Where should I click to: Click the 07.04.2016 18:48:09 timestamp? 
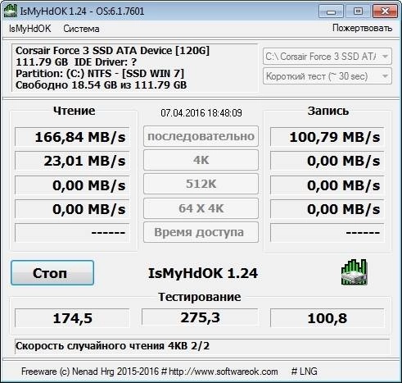coord(201,112)
